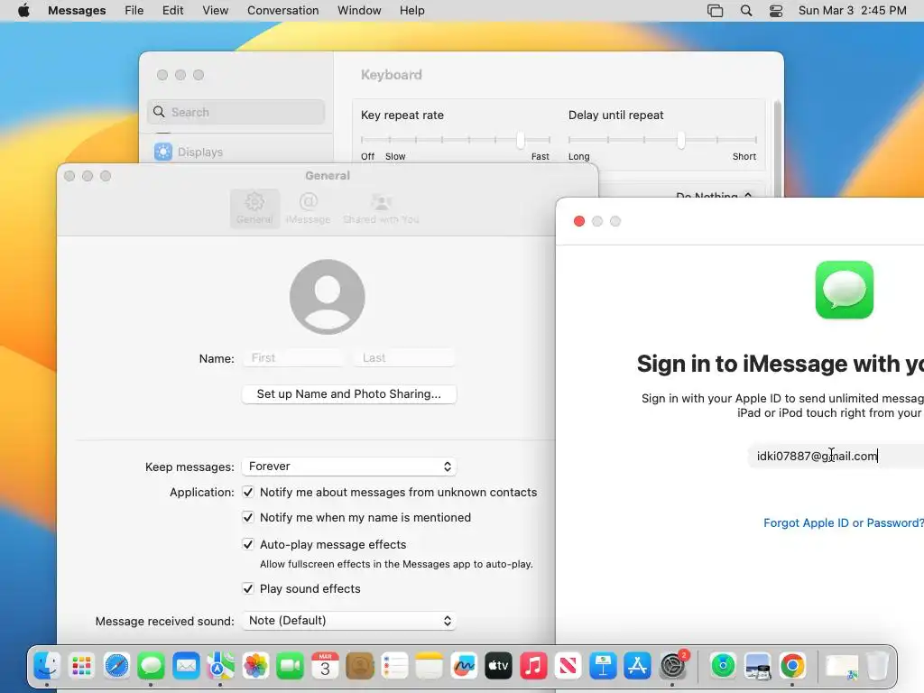Launch Google Chrome from the dock
The width and height of the screenshot is (924, 693).
pyautogui.click(x=792, y=666)
